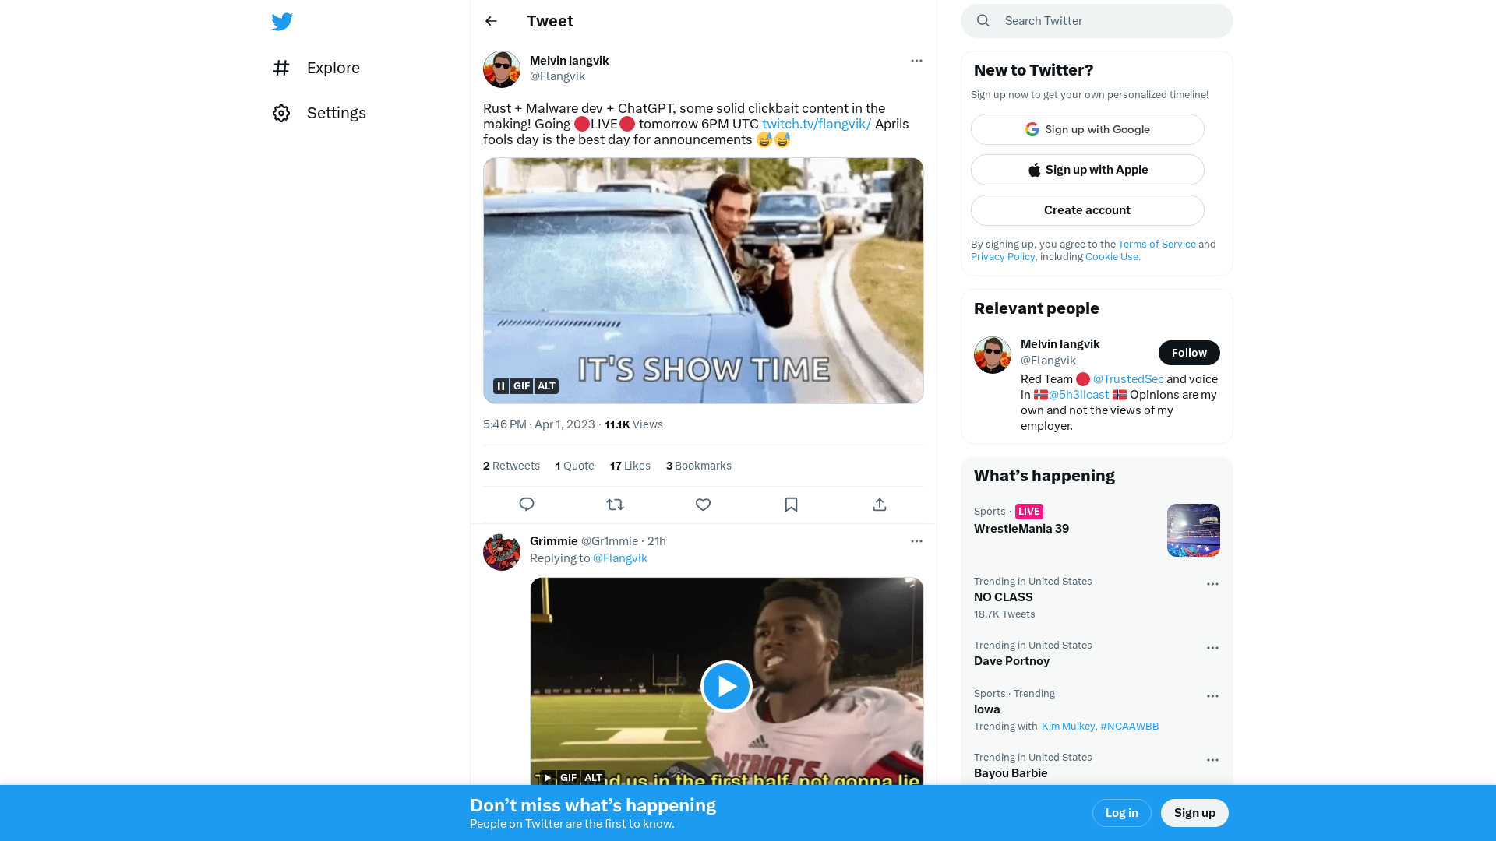1496x841 pixels.
Task: Open more options for Dave Portnoy trend
Action: tap(1212, 648)
